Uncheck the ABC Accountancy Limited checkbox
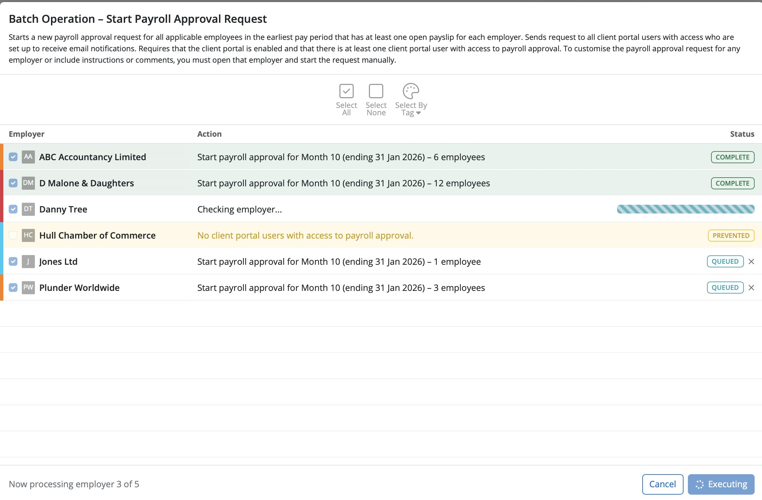The width and height of the screenshot is (762, 500). point(13,157)
